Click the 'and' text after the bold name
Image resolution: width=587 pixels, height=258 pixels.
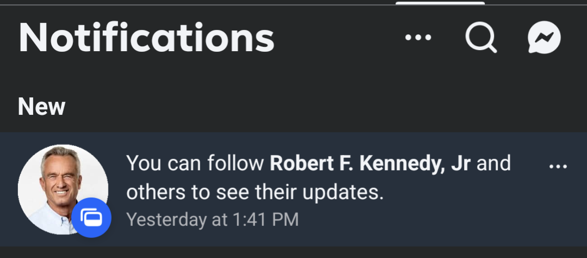[493, 164]
